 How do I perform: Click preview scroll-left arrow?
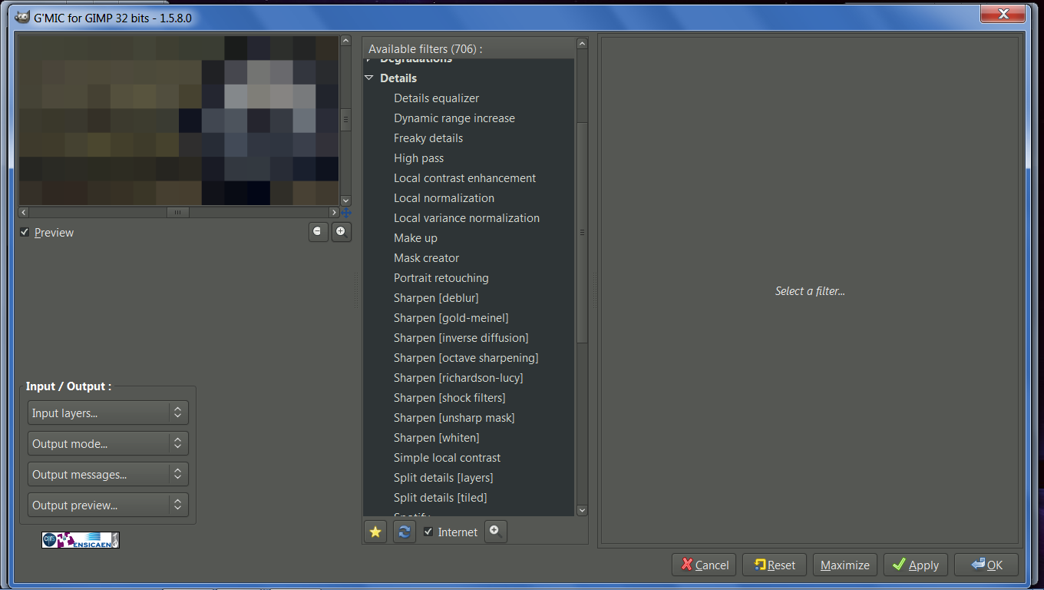[24, 212]
